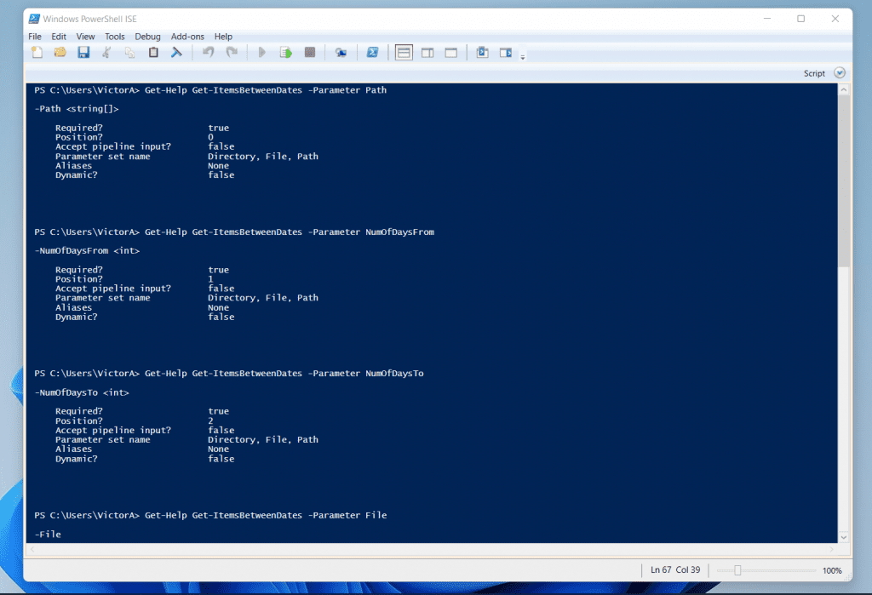Show script pane on right layout
872x595 pixels.
(427, 52)
